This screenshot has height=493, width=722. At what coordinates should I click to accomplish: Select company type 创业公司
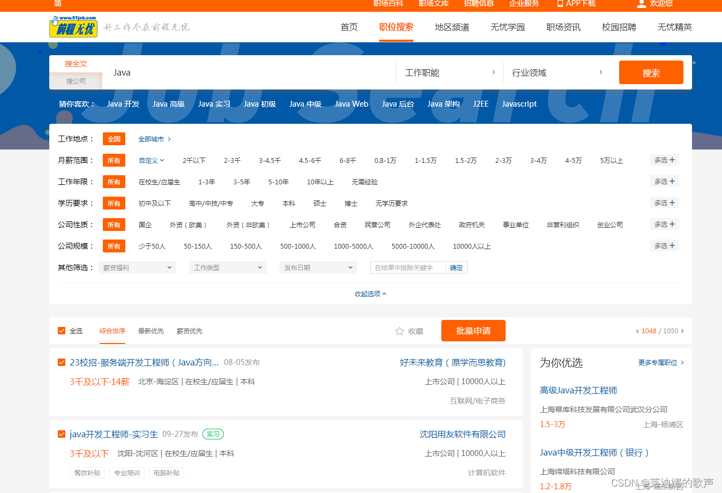(x=610, y=225)
